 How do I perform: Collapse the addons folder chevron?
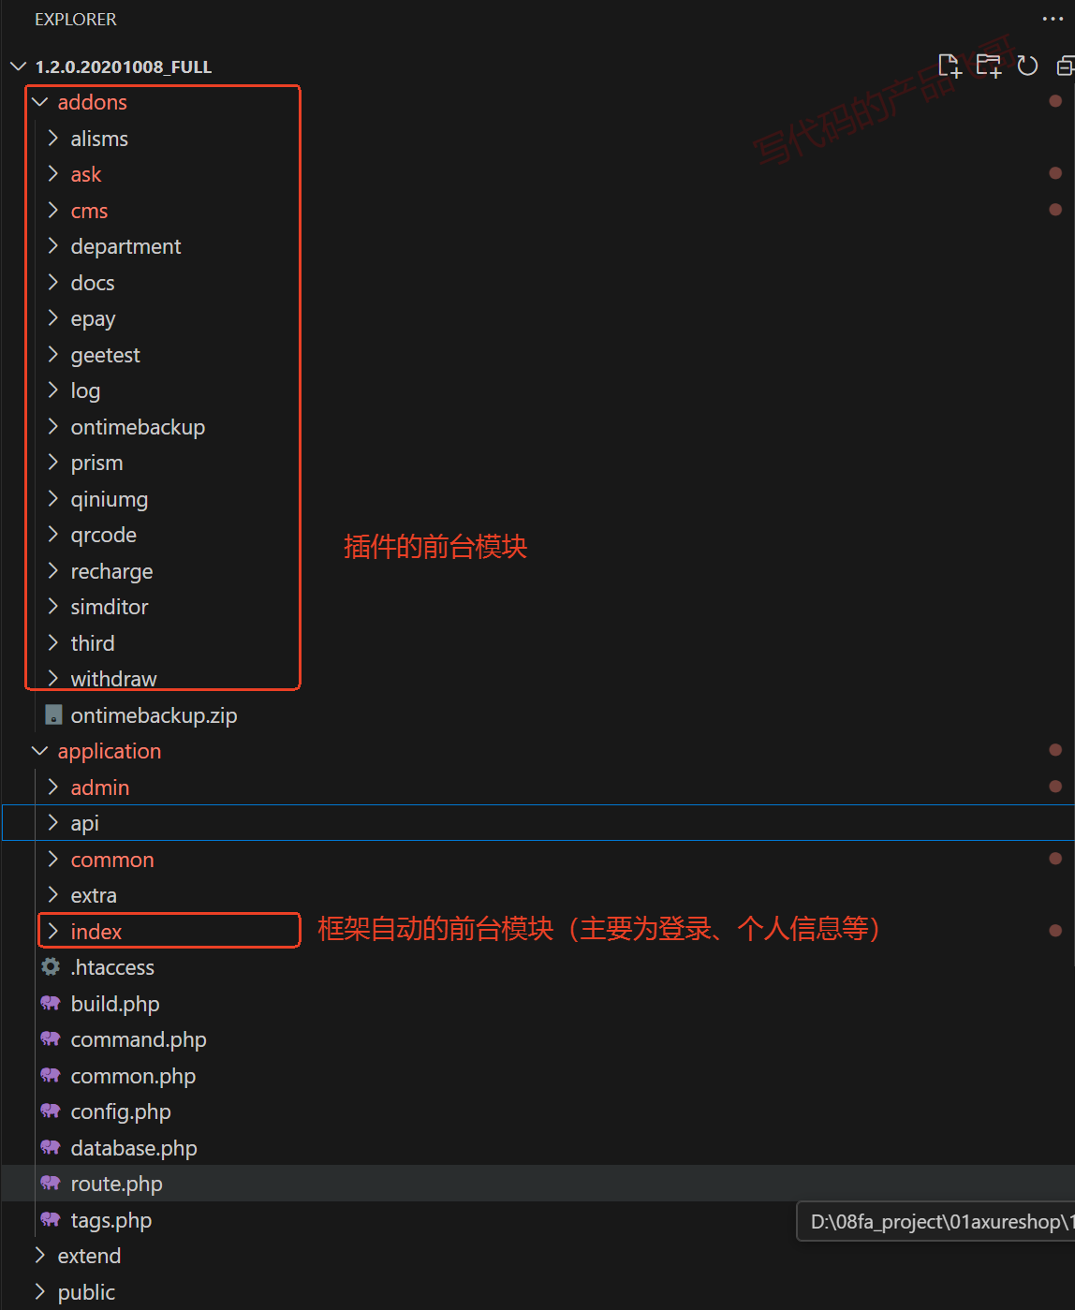point(39,102)
